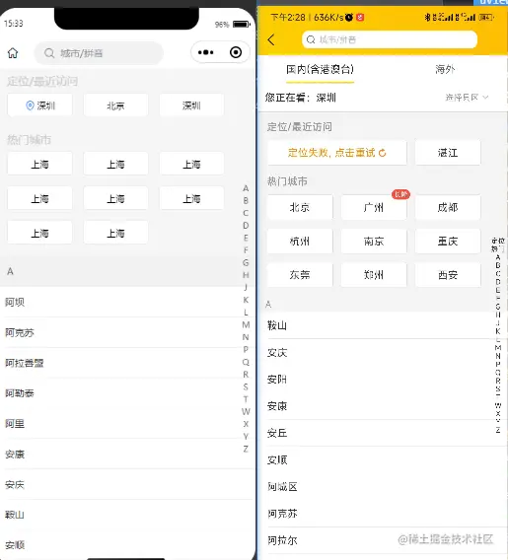Choose 鞍山 in the right city list

[277, 325]
